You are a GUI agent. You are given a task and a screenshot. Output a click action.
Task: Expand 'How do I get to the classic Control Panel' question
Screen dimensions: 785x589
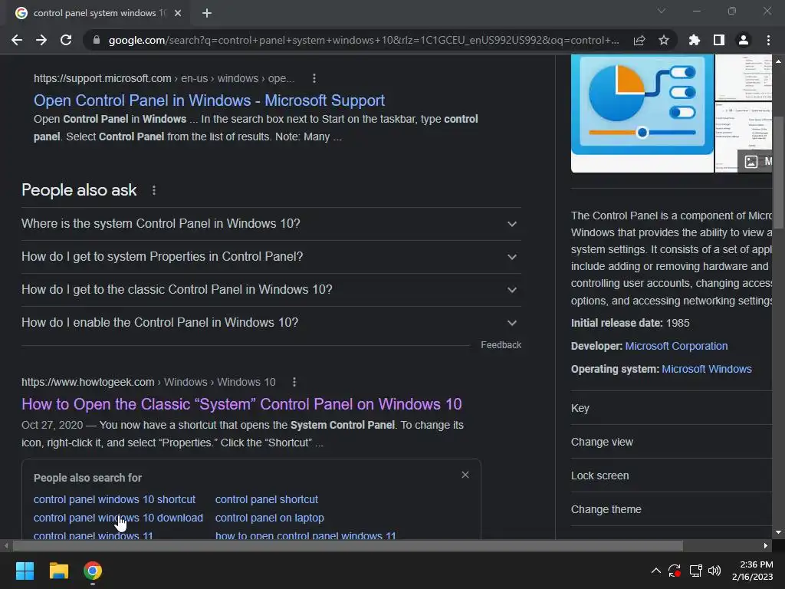[x=271, y=290]
